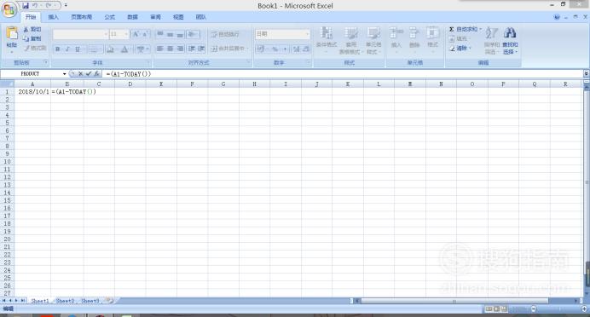
Task: Open the font size dropdown showing 11
Action: 119,34
